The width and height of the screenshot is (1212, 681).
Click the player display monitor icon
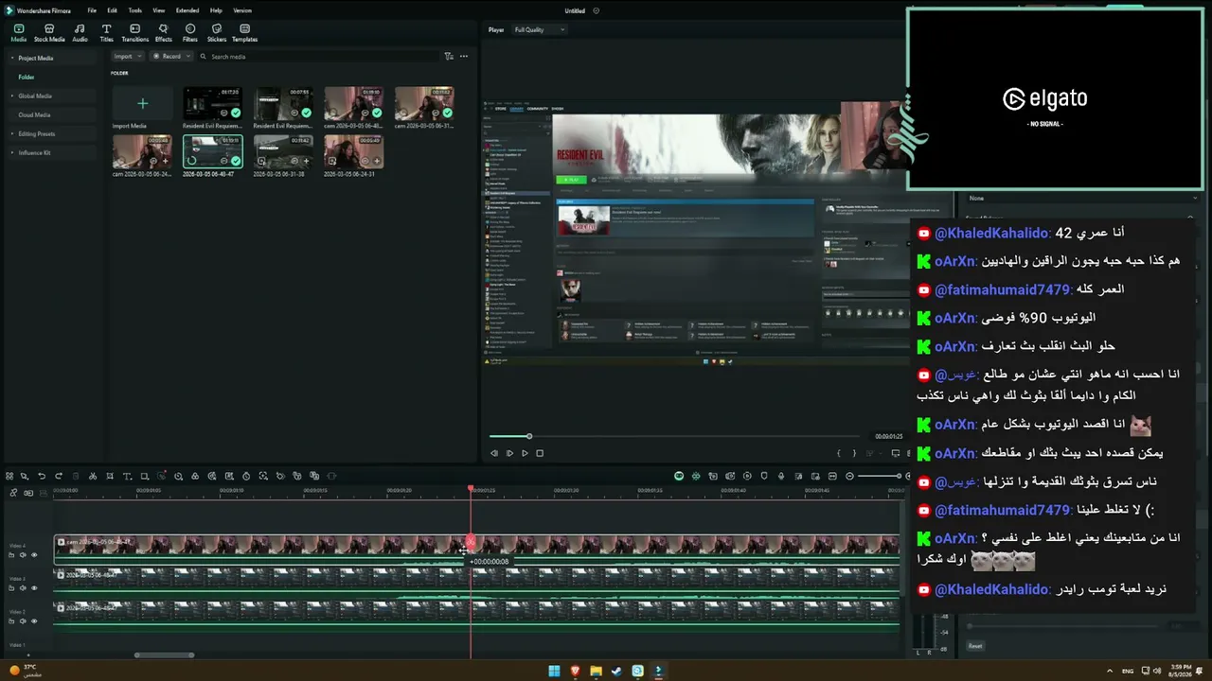pyautogui.click(x=895, y=453)
